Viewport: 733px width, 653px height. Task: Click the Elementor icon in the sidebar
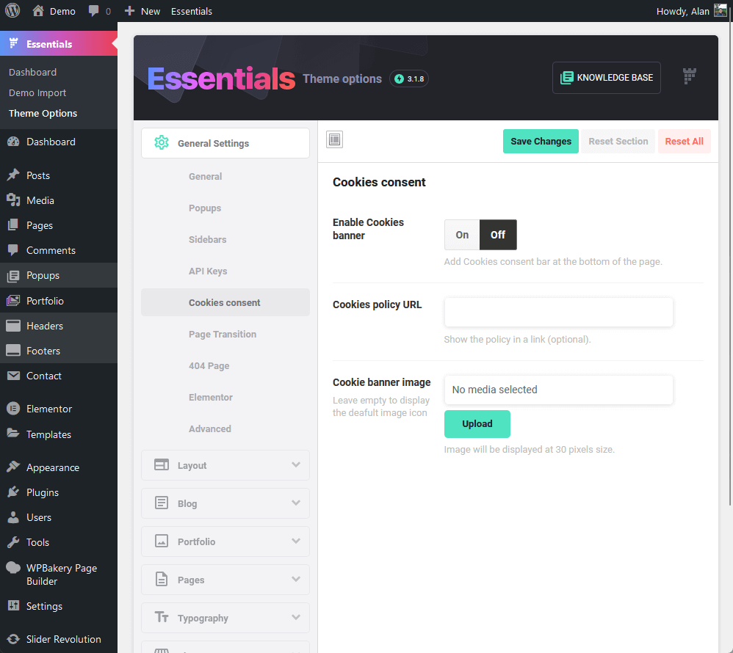point(12,409)
